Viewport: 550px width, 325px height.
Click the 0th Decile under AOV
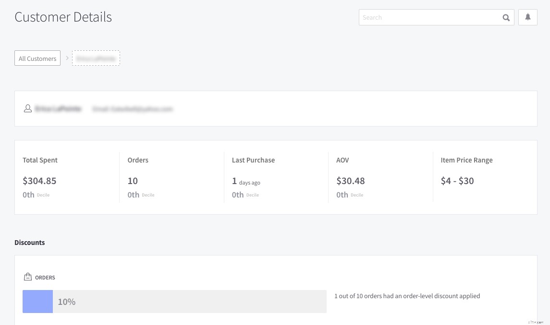(349, 194)
